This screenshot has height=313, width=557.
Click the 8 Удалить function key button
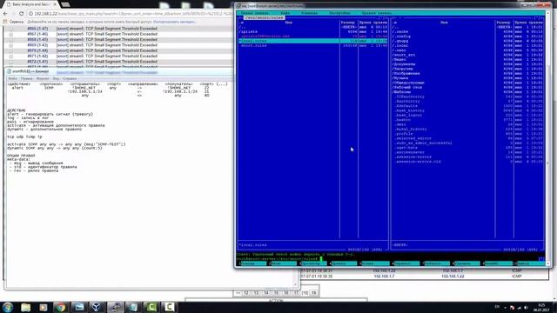[466, 263]
